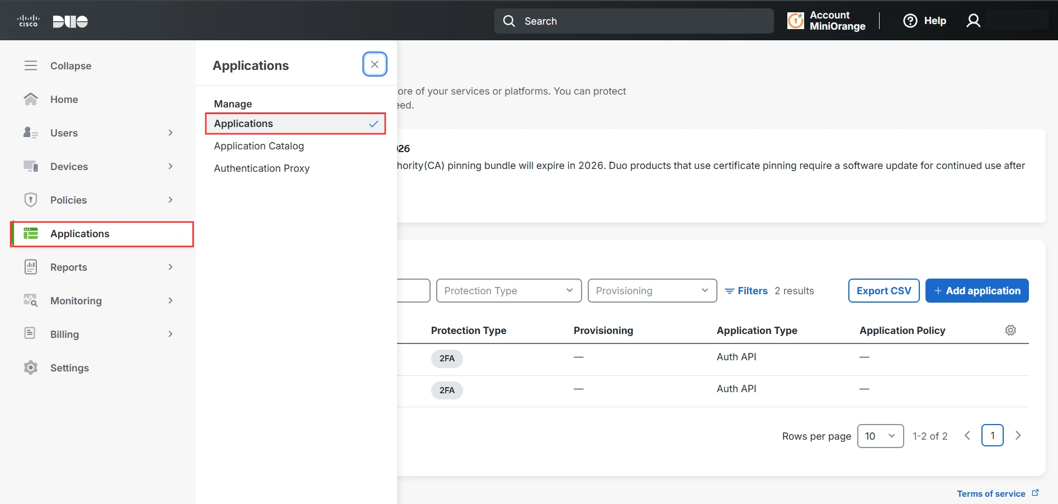Click the Devices icon in sidebar
The image size is (1058, 504).
31,166
